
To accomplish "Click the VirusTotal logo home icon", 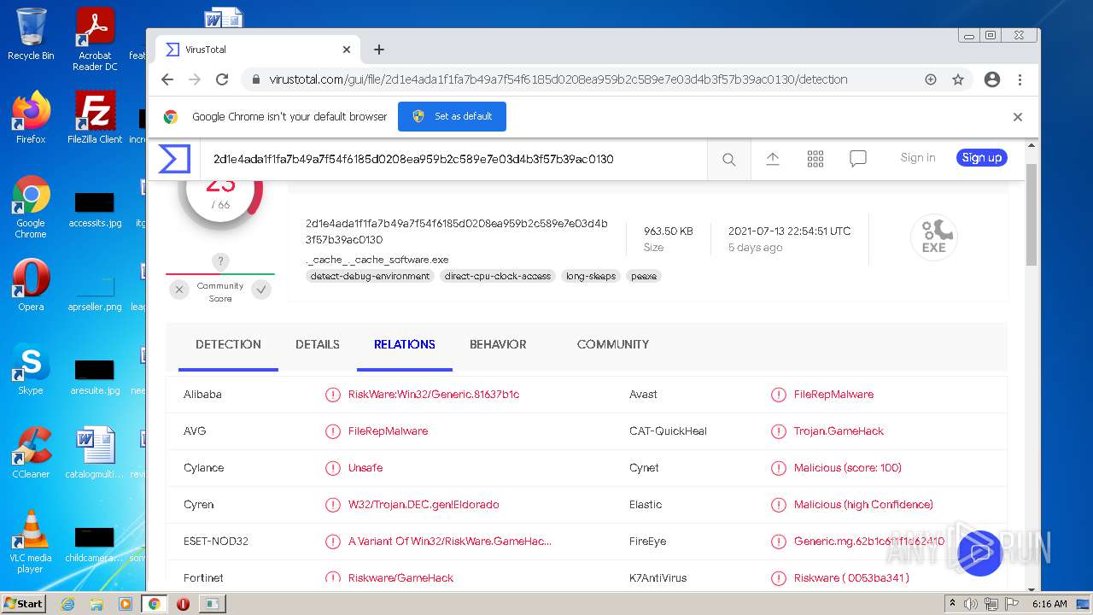I will point(174,159).
